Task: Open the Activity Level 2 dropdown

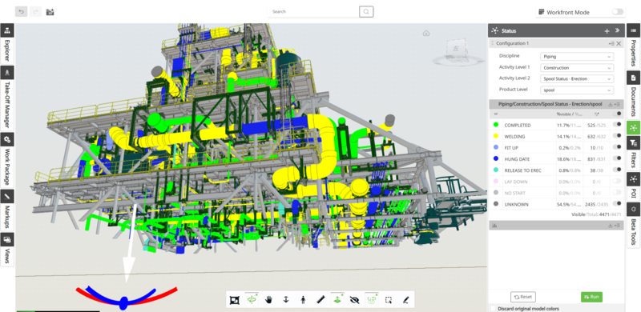Action: [x=577, y=79]
